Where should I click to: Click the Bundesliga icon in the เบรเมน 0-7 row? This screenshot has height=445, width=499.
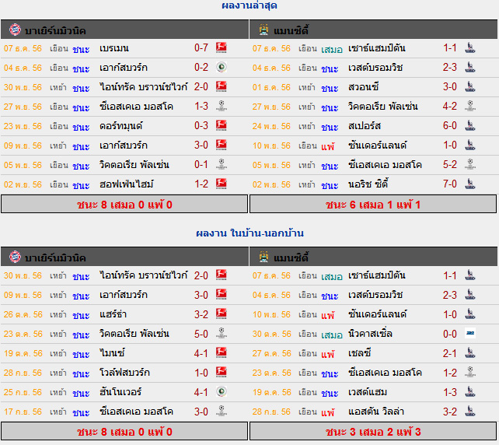click(x=222, y=47)
